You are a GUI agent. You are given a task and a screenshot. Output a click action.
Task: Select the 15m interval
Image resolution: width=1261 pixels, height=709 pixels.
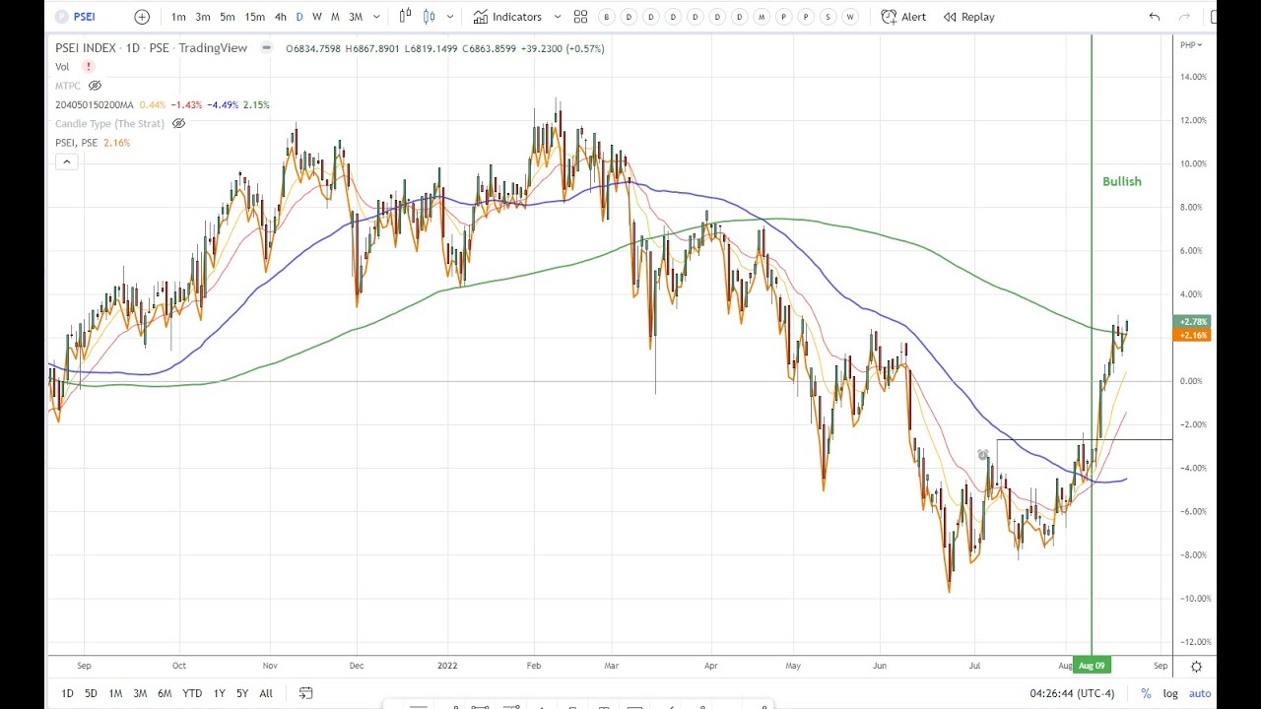(254, 17)
